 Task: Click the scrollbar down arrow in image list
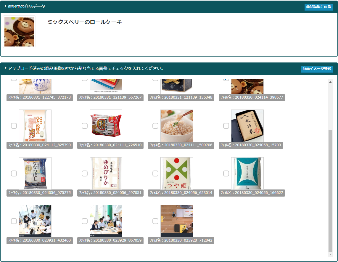tap(330, 254)
